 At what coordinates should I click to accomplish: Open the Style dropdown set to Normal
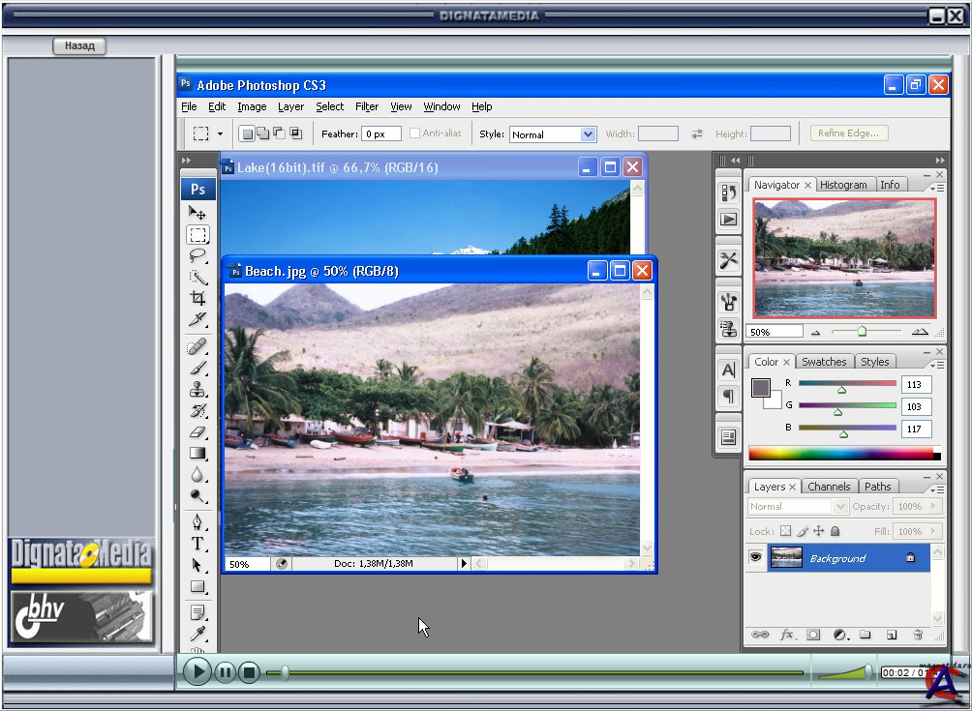coord(552,134)
